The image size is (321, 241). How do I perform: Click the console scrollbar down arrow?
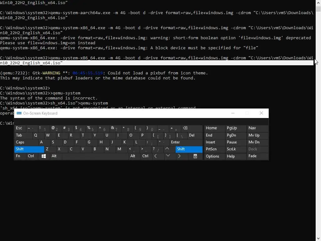coord(318,238)
